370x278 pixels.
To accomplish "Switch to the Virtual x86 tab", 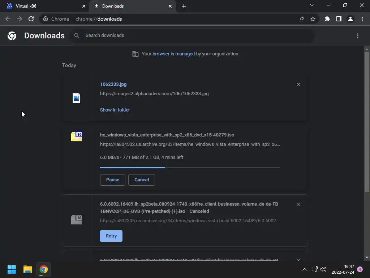I will click(44, 6).
